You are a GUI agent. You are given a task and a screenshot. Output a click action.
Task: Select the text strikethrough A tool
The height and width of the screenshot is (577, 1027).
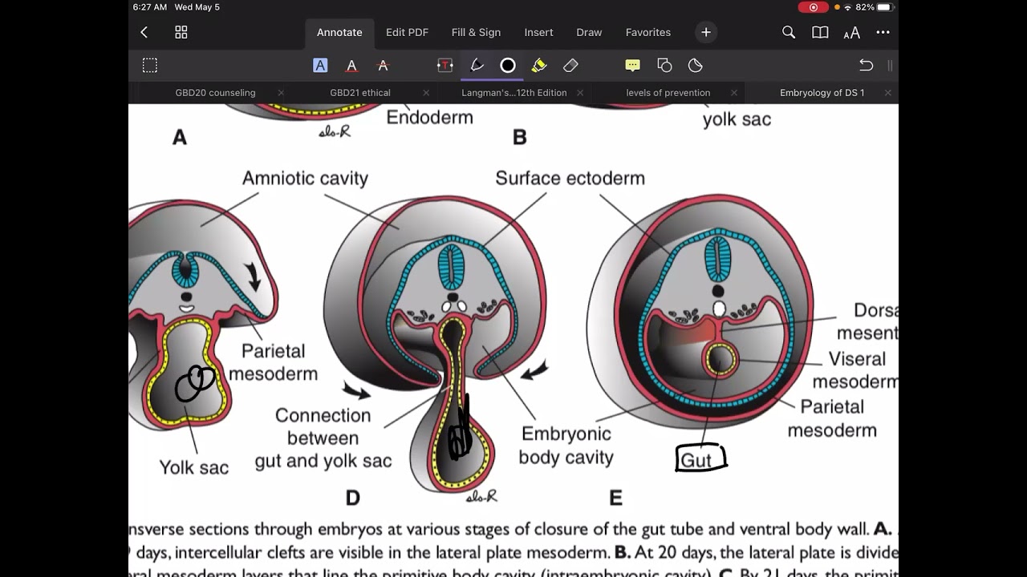(x=383, y=66)
